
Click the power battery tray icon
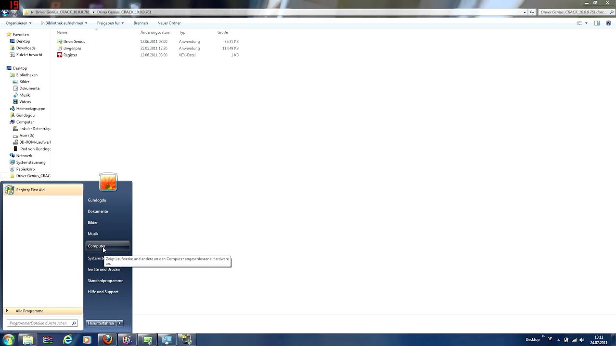[566, 340]
